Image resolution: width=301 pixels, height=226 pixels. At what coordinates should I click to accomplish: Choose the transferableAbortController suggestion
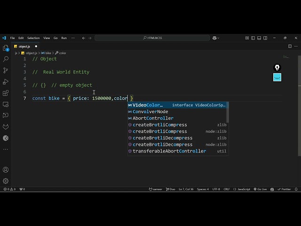177,151
